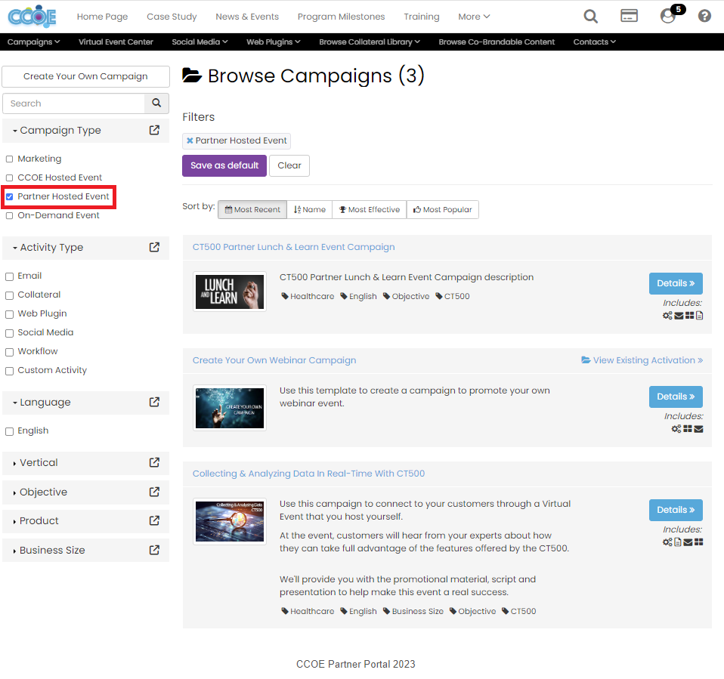Open the Contacts dropdown menu
Image resolution: width=724 pixels, height=679 pixels.
click(x=594, y=42)
